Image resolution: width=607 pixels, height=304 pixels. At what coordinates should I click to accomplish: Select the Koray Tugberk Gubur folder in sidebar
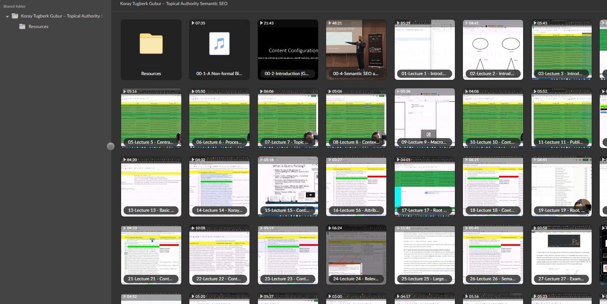58,16
